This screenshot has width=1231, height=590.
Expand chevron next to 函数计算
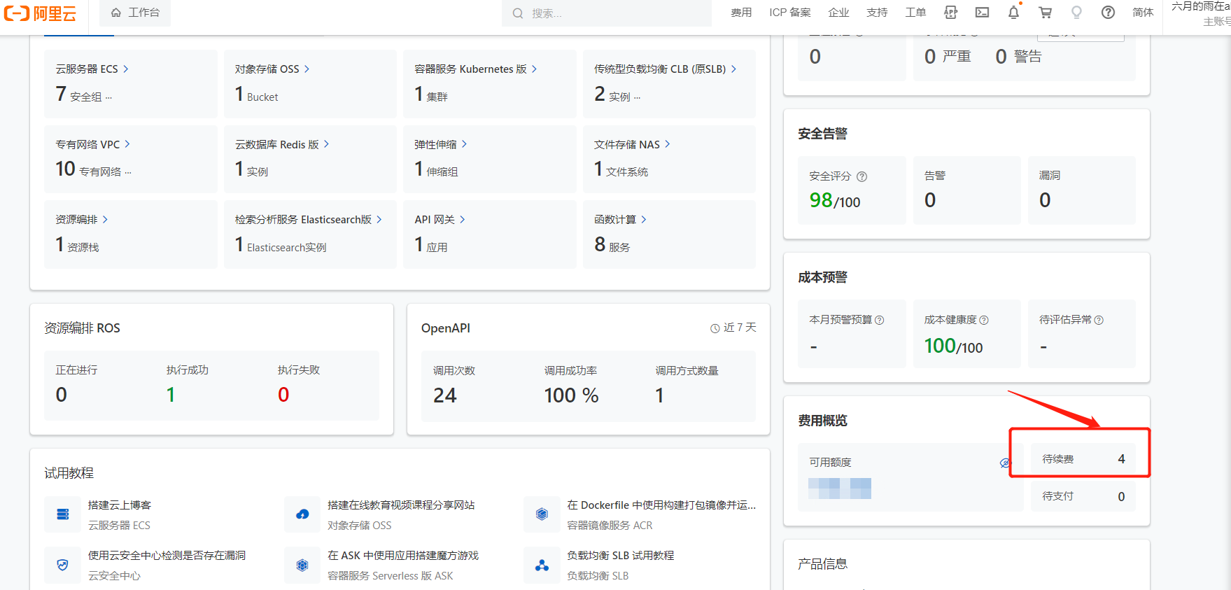644,219
